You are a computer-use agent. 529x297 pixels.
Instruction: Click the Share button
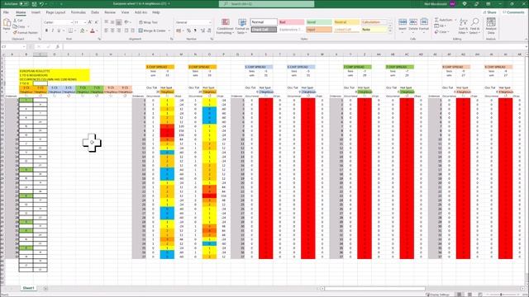pyautogui.click(x=489, y=12)
